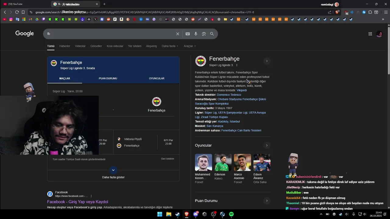Open the Windows Start menu
This screenshot has width=390, height=219.
[160, 214]
